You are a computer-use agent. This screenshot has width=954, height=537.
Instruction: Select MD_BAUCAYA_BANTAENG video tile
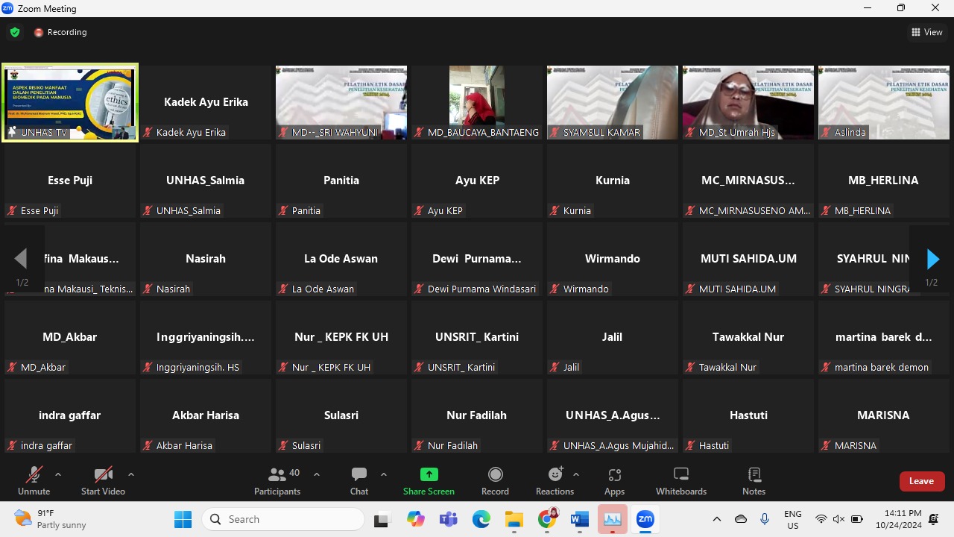(477, 102)
